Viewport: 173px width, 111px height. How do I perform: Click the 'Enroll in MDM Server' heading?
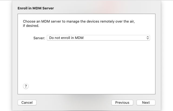[x=36, y=8]
